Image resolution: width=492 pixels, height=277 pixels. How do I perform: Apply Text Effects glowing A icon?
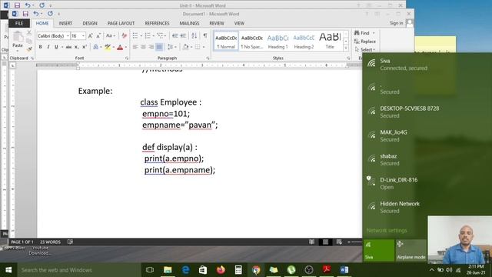[x=95, y=47]
